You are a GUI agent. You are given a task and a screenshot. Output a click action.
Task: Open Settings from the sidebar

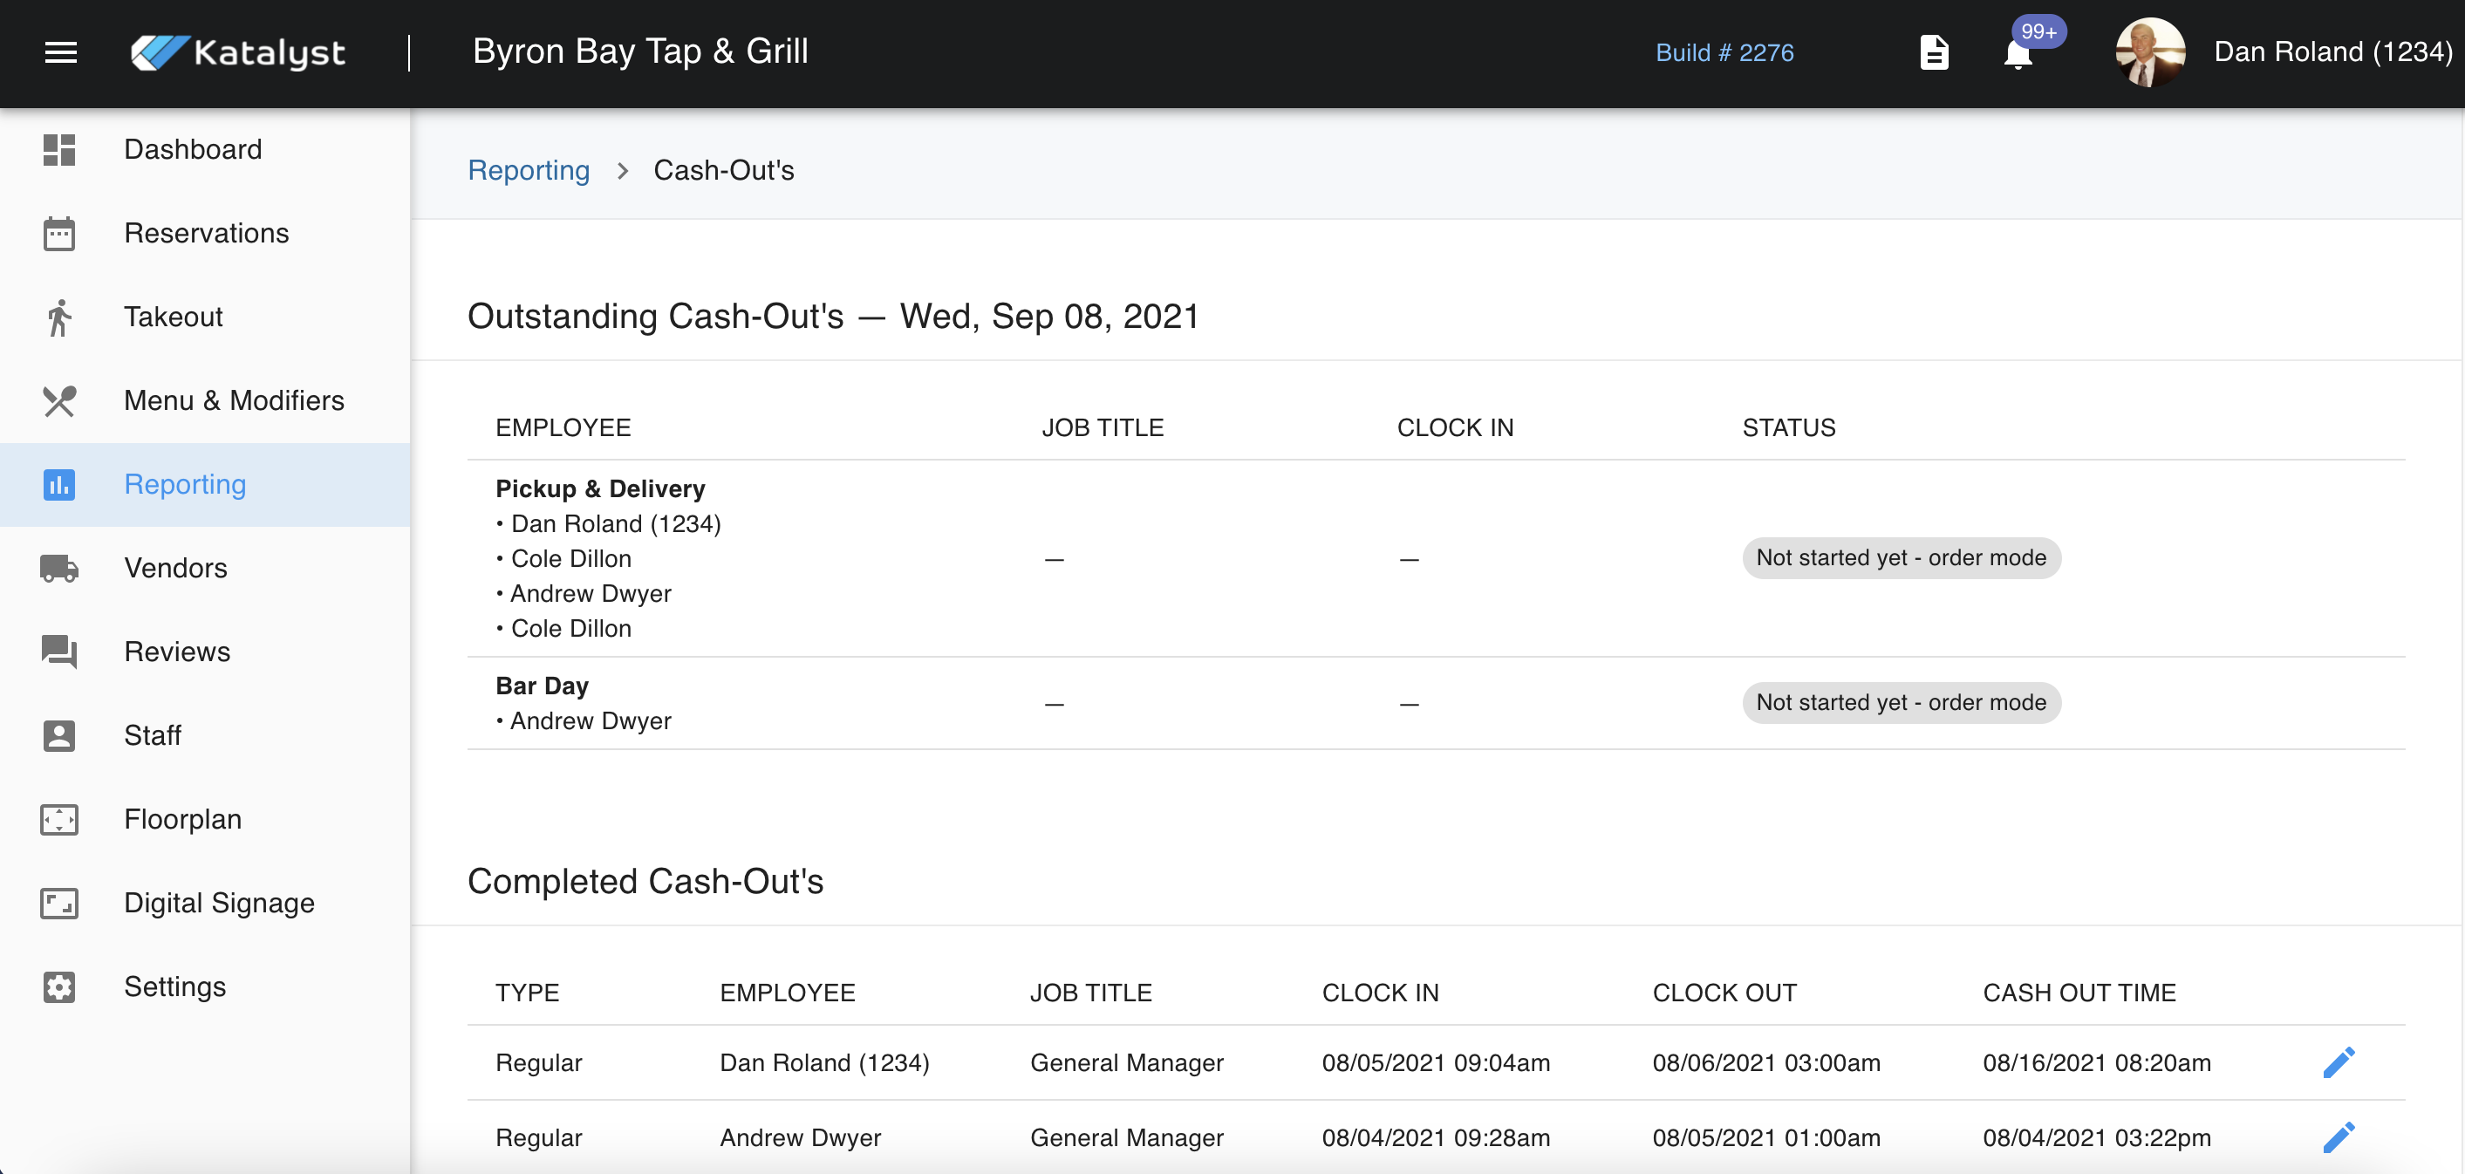click(x=175, y=986)
